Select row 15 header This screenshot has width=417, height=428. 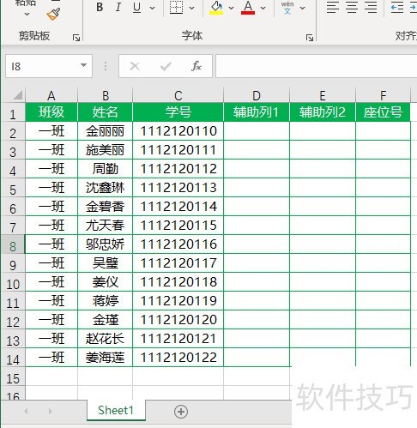[13, 377]
